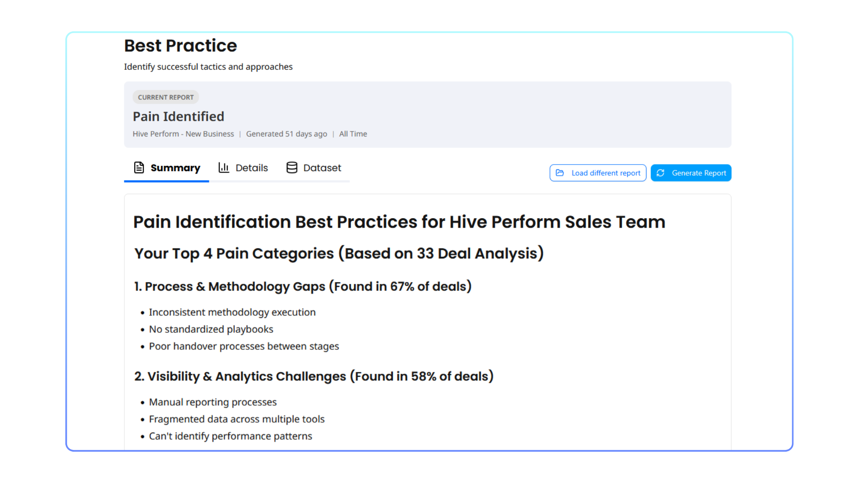The image size is (859, 483).
Task: Open the Dataset tab label
Action: click(322, 168)
